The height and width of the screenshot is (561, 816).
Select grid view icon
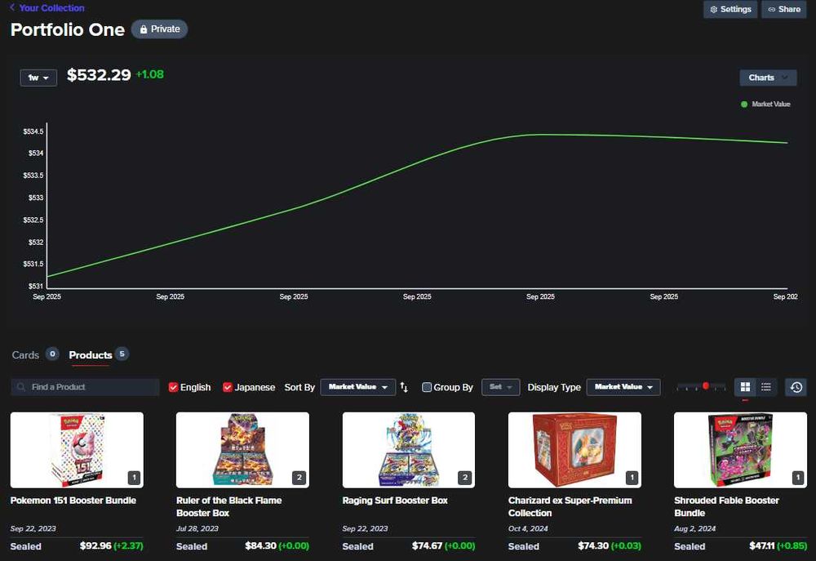coord(745,387)
